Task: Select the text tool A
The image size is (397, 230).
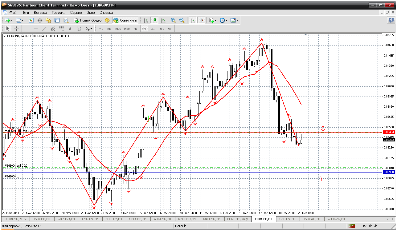Action: pos(70,29)
